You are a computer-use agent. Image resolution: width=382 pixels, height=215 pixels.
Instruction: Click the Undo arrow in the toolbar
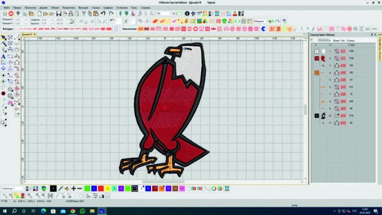click(103, 14)
